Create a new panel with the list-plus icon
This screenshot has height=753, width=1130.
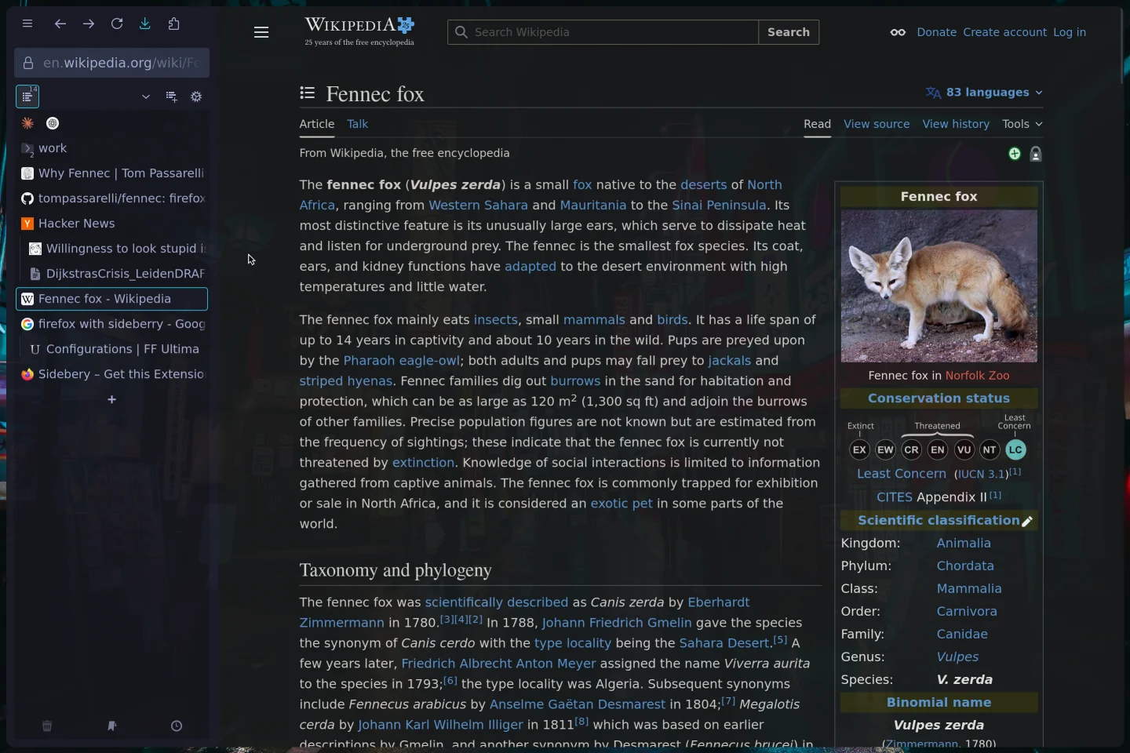172,97
